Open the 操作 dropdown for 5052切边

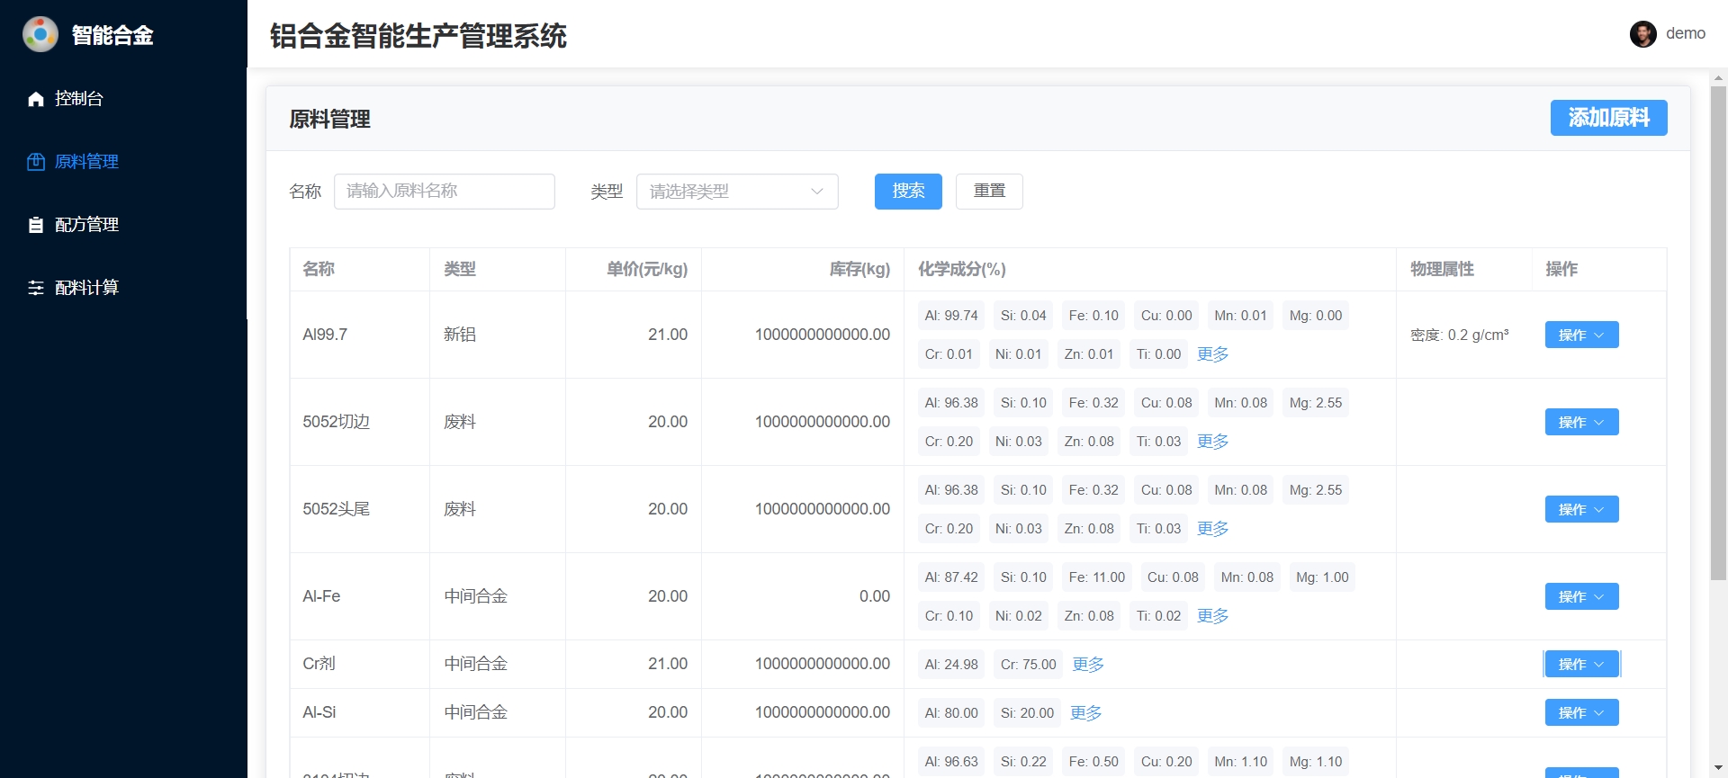pos(1581,422)
